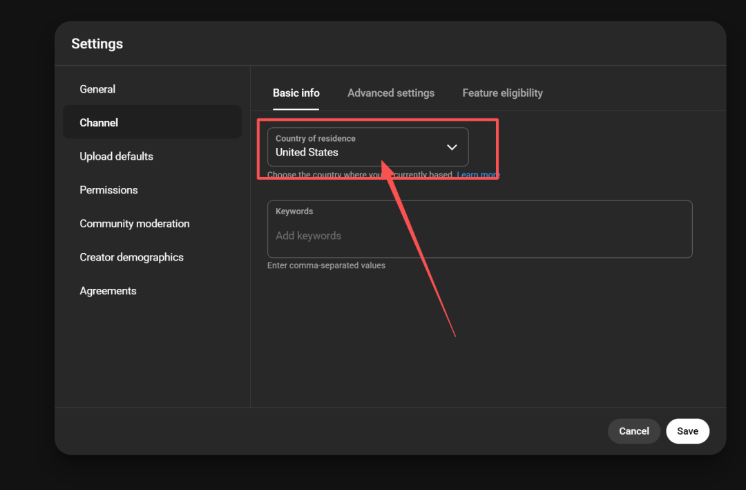746x490 pixels.
Task: Click the Keywords field label
Action: pyautogui.click(x=294, y=211)
